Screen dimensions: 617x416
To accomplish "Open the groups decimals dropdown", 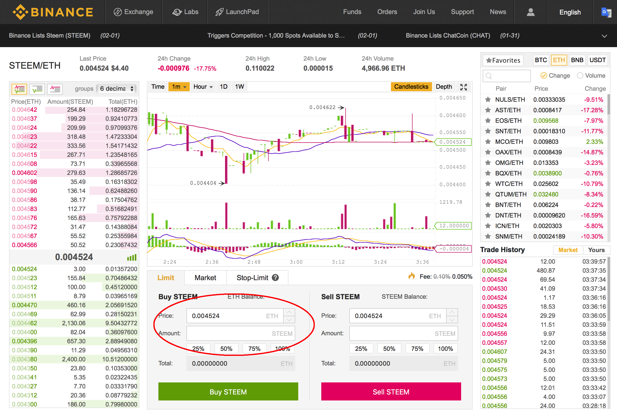I will pos(117,89).
